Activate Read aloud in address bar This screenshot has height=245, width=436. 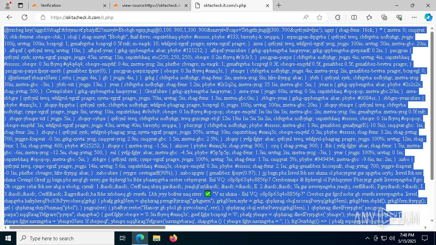(306, 17)
